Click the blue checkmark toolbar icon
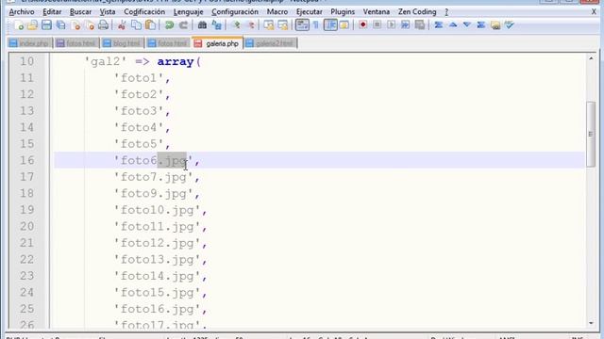The height and width of the screenshot is (339, 604). pos(510,25)
